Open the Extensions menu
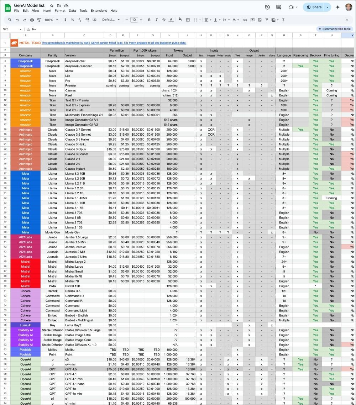The width and height of the screenshot is (356, 405). [x=99, y=11]
